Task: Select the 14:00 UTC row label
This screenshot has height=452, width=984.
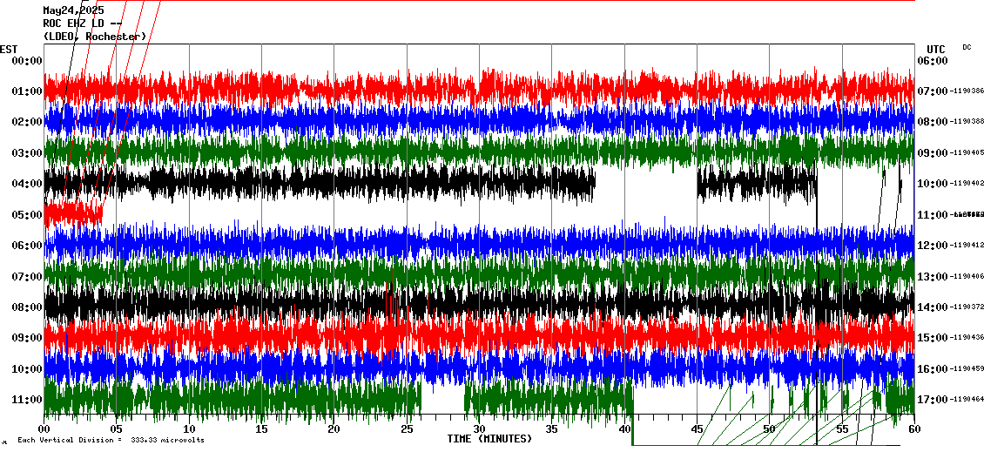Action: pyautogui.click(x=933, y=307)
